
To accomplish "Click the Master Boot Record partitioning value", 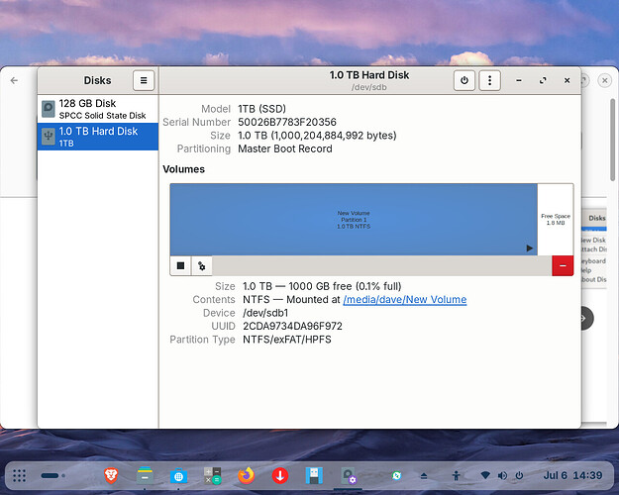I will (285, 148).
